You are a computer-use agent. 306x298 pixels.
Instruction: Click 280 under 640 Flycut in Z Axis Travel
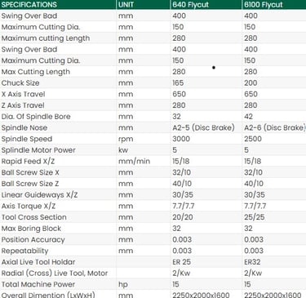(x=179, y=105)
